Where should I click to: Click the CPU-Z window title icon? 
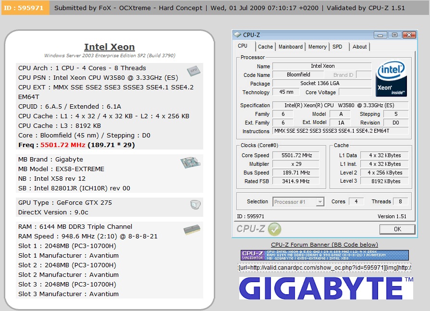(x=237, y=35)
